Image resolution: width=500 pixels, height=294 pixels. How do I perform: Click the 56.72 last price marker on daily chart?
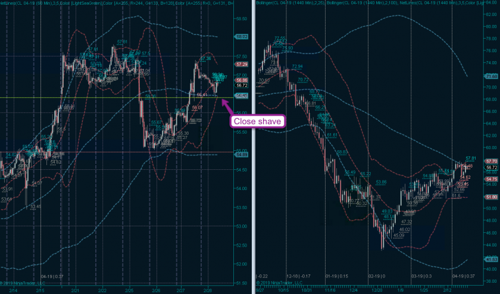(x=491, y=167)
